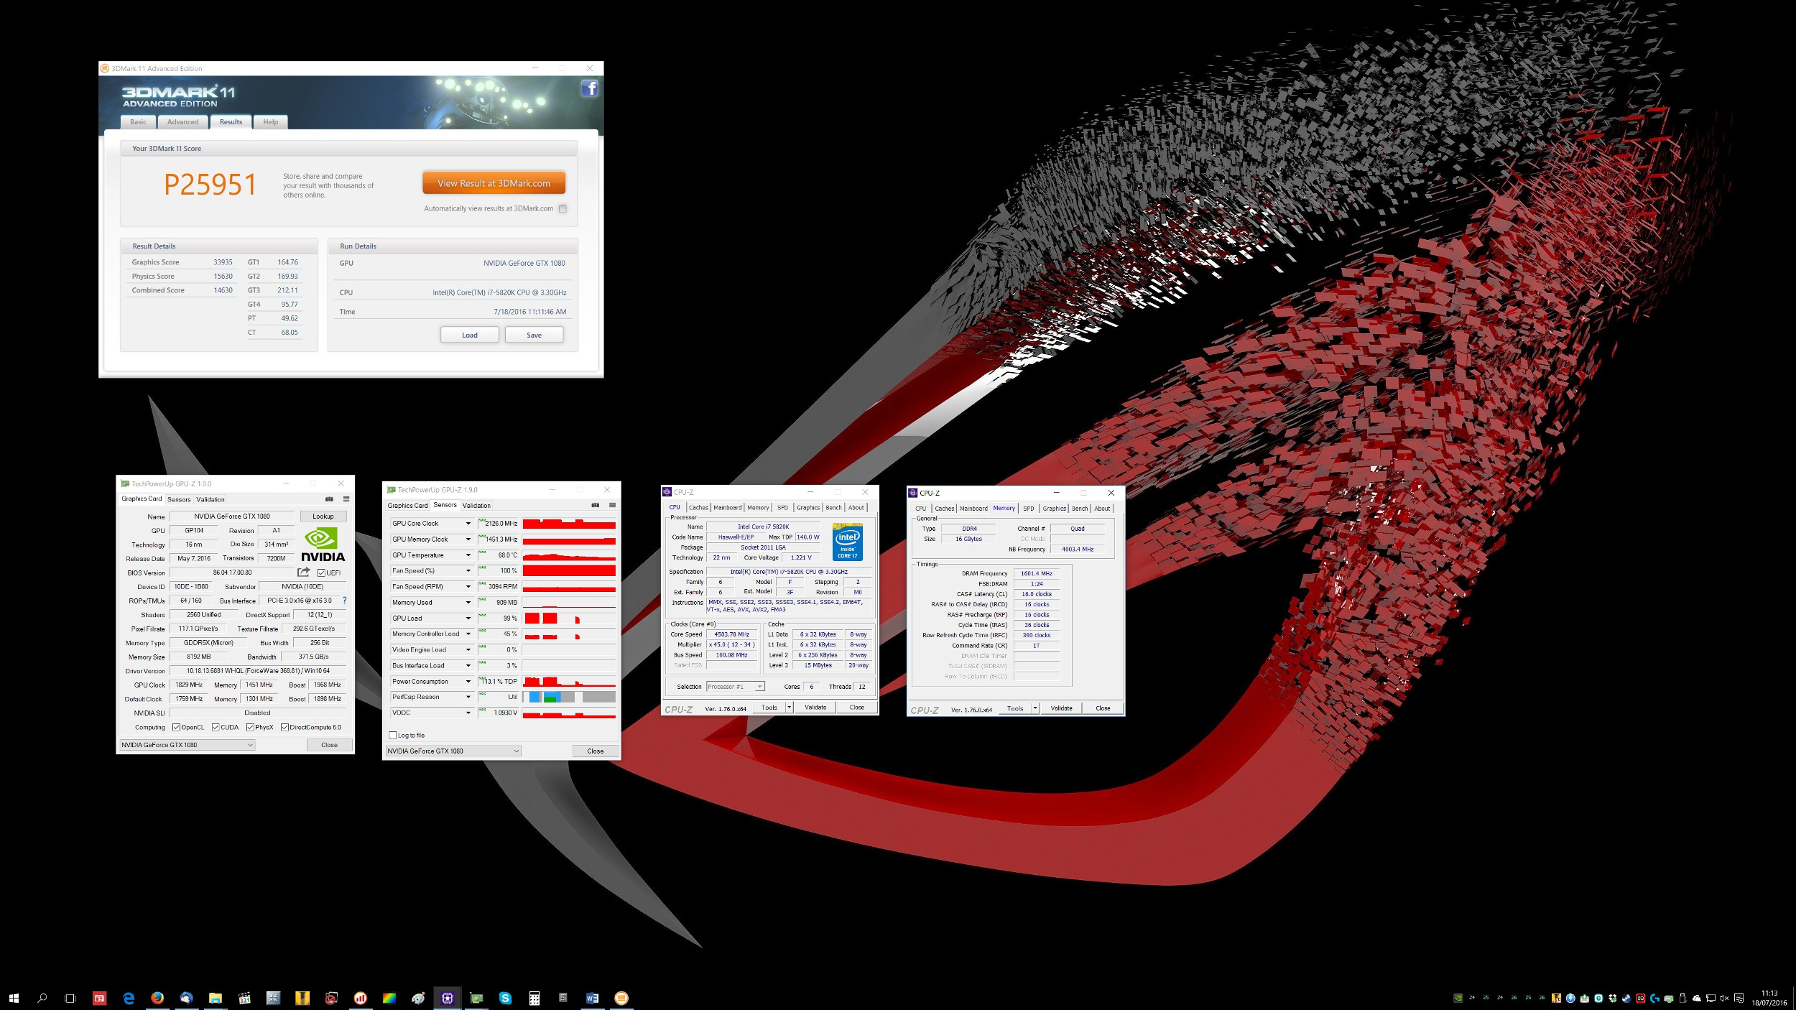The height and width of the screenshot is (1010, 1796).
Task: Open the Fan Speed (RPM) sensor dropdown
Action: (x=468, y=587)
